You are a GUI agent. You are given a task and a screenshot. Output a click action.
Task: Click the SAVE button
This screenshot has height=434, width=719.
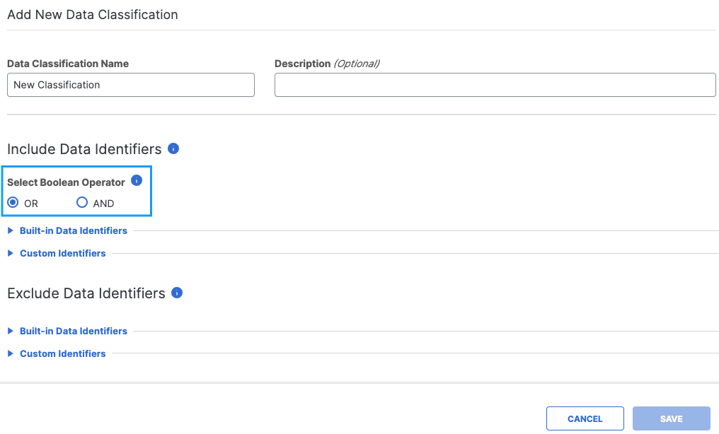[671, 418]
